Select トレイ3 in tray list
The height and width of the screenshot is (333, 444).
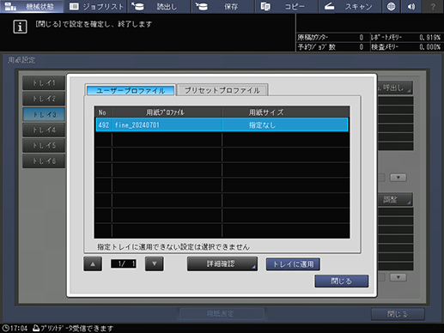(44, 114)
